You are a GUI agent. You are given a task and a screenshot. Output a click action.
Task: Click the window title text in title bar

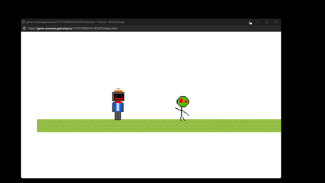click(75, 22)
